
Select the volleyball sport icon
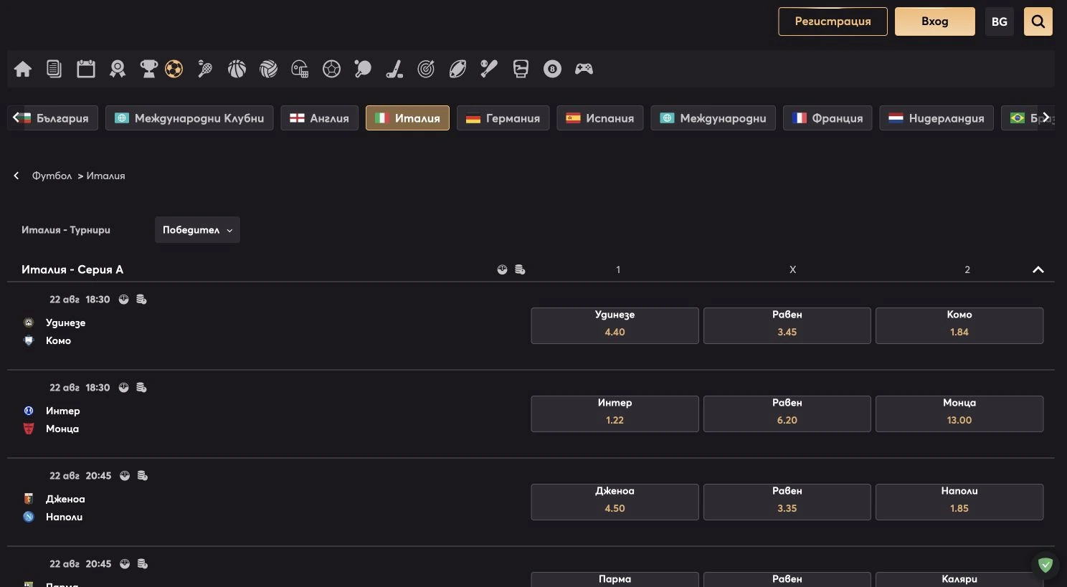click(268, 69)
